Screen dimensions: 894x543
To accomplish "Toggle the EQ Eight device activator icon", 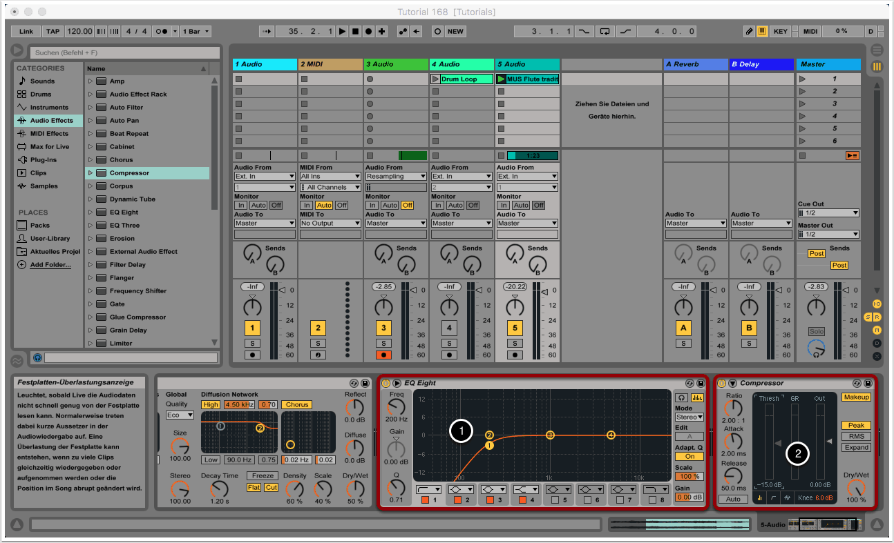I will [x=386, y=383].
